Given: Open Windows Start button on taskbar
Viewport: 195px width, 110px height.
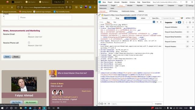Looking at the screenshot, I should coord(2,108).
